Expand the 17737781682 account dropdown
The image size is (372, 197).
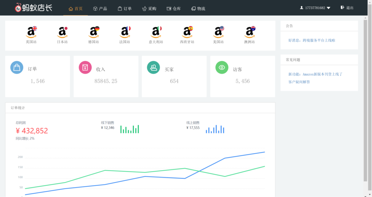tap(315, 8)
